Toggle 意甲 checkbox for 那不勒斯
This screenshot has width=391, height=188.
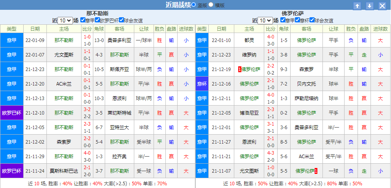point(83,20)
